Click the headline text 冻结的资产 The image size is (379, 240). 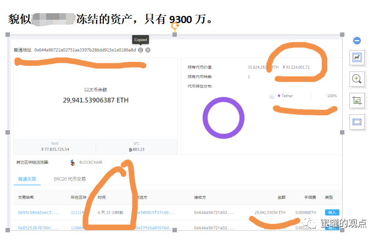pyautogui.click(x=104, y=19)
